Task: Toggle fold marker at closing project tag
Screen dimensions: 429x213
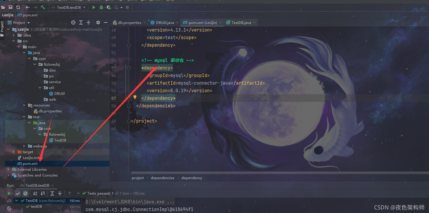Action: (x=129, y=121)
